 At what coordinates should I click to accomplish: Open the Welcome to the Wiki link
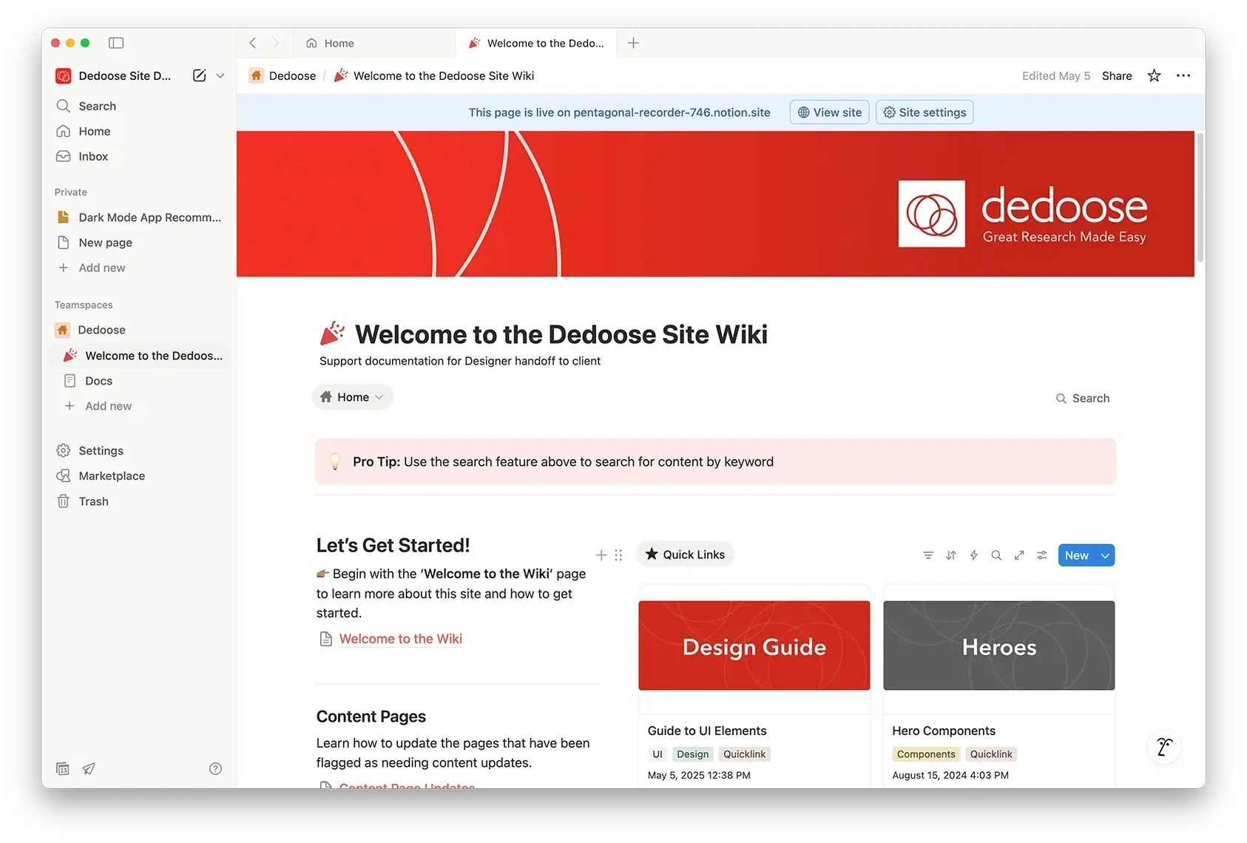tap(400, 639)
